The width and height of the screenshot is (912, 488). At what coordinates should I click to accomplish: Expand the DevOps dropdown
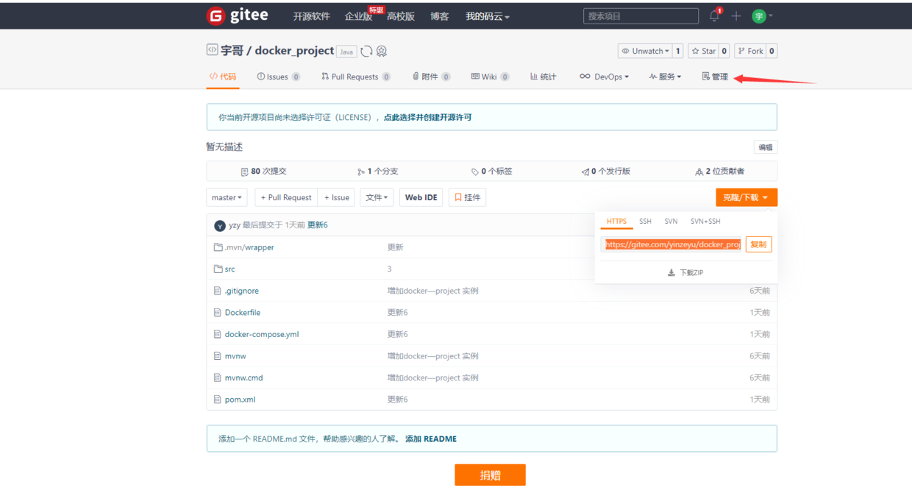(x=604, y=77)
